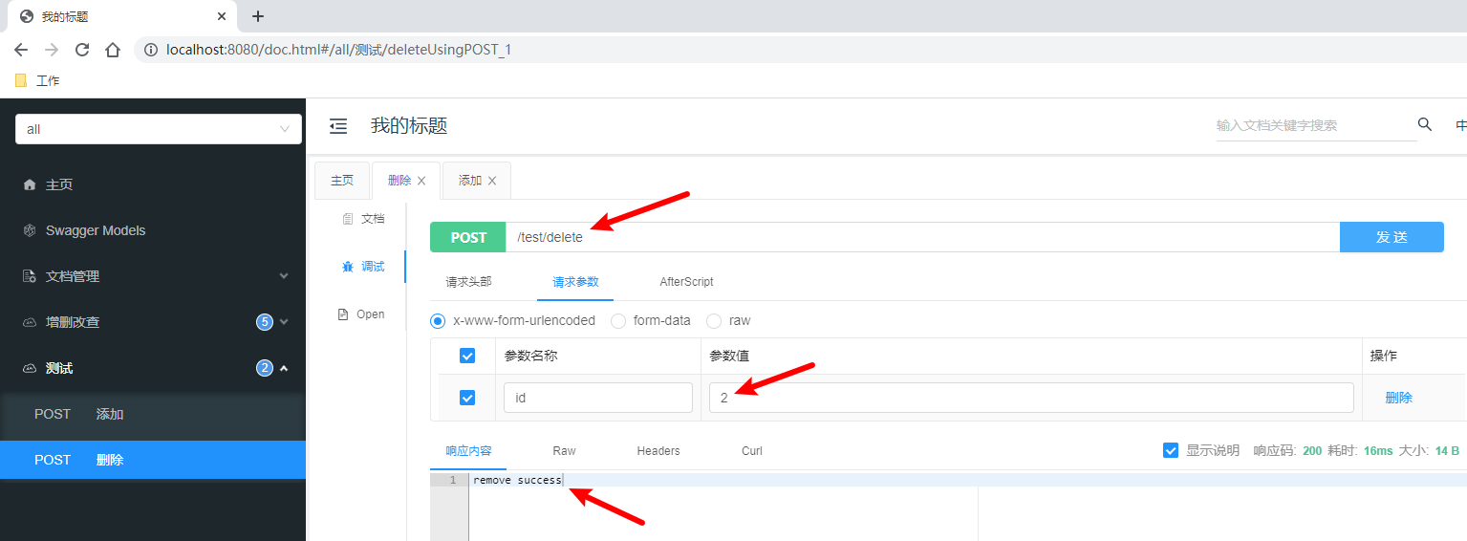Click the 200 response code value
The height and width of the screenshot is (541, 1467).
1312,450
